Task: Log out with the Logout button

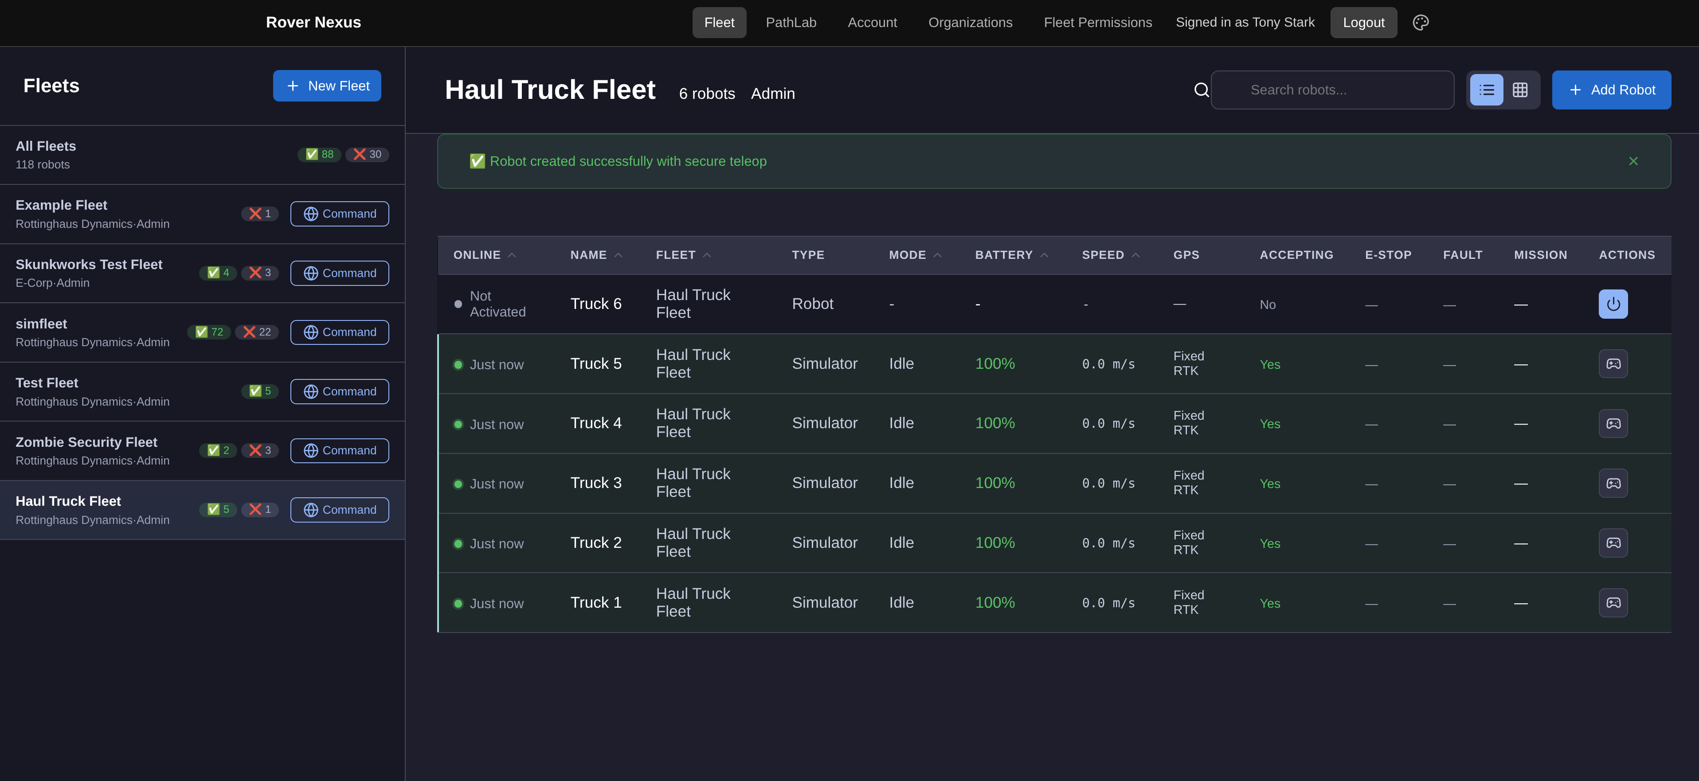Action: click(1363, 23)
